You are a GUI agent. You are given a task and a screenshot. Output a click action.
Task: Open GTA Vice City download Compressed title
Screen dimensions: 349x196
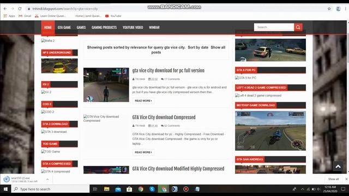(x=164, y=117)
